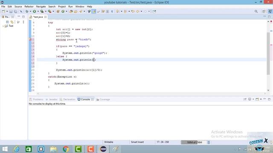Click the New Java Class icon

pos(63,11)
